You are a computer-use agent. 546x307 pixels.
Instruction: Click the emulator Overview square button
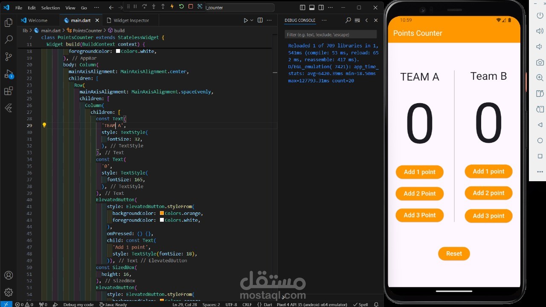[540, 156]
